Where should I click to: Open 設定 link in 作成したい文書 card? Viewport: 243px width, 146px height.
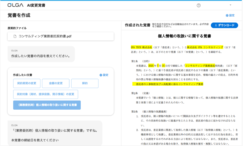point(104,75)
